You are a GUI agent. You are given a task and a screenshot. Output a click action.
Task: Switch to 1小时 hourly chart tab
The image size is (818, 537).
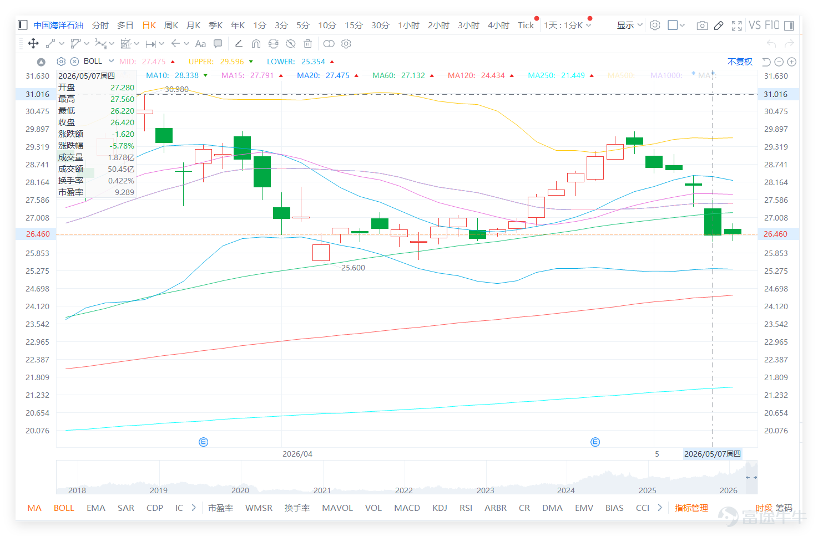tap(408, 25)
